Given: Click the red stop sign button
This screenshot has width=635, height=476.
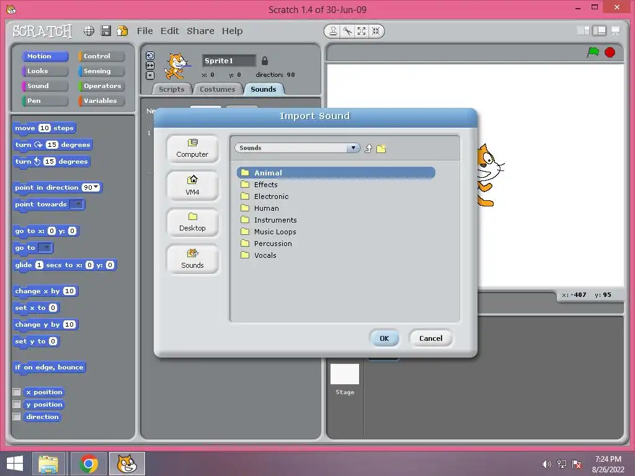Looking at the screenshot, I should point(610,52).
